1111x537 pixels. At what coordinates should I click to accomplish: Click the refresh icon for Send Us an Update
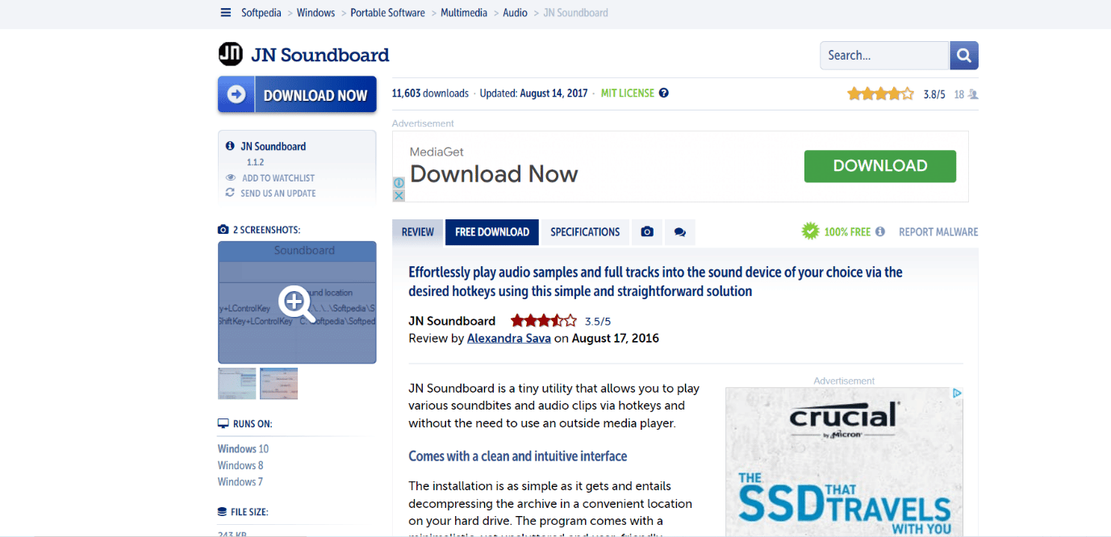(230, 193)
